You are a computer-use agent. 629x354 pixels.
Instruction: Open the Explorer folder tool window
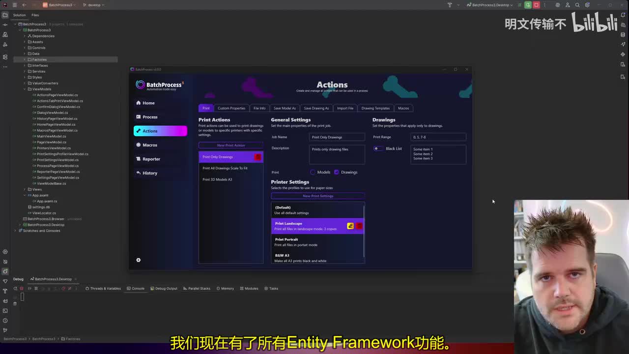pos(5,15)
